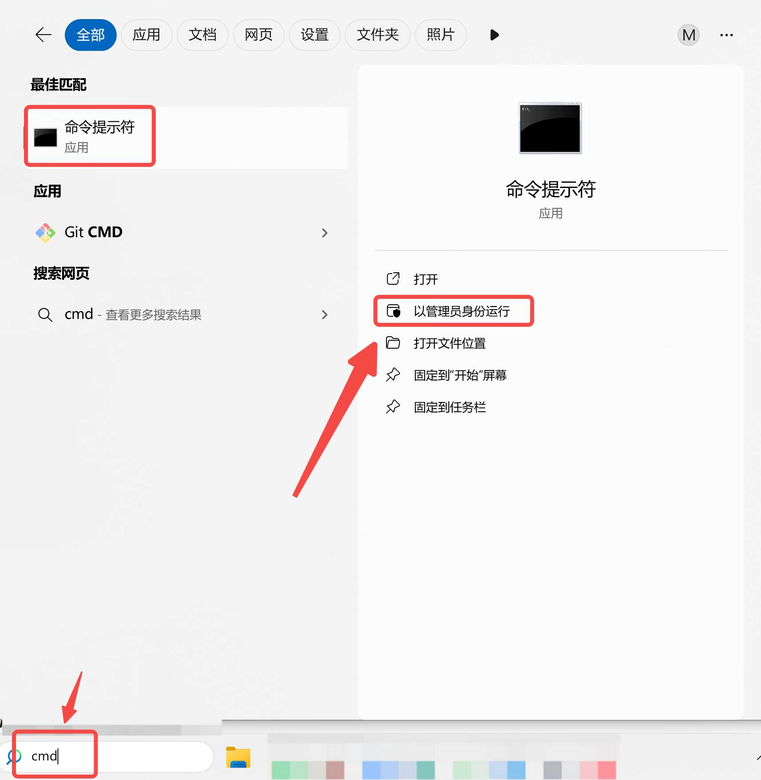Choose 固定到任务栏

coord(550,407)
